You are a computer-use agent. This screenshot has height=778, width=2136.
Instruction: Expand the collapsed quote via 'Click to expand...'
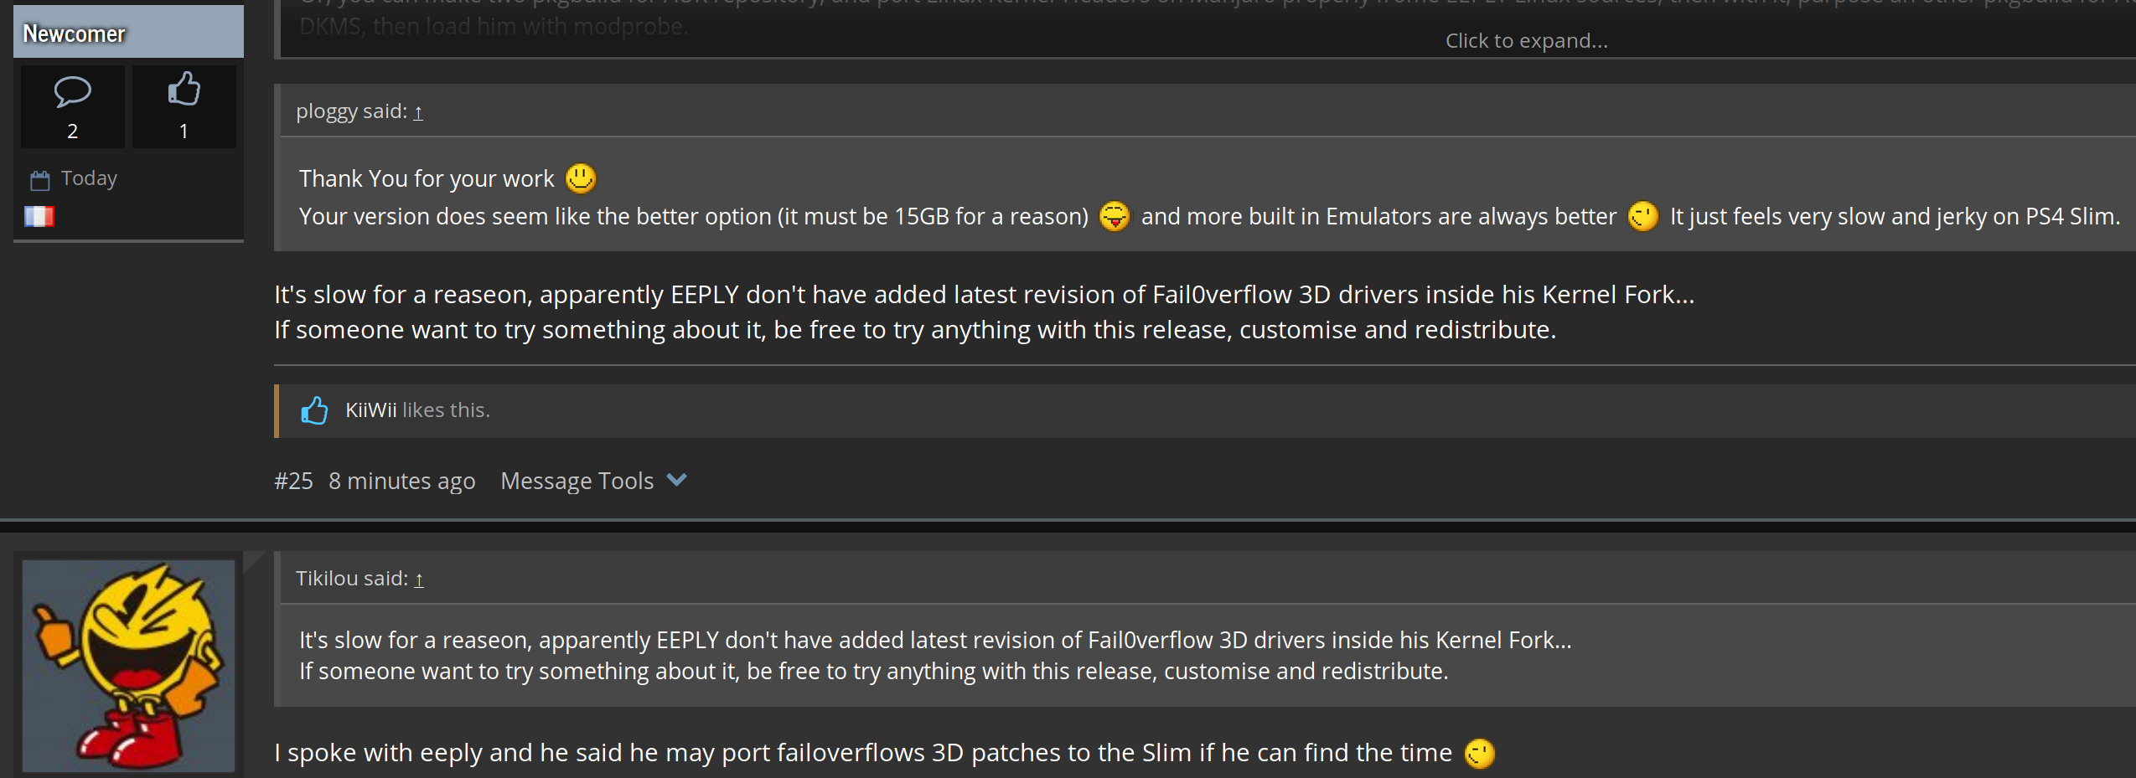[1526, 40]
